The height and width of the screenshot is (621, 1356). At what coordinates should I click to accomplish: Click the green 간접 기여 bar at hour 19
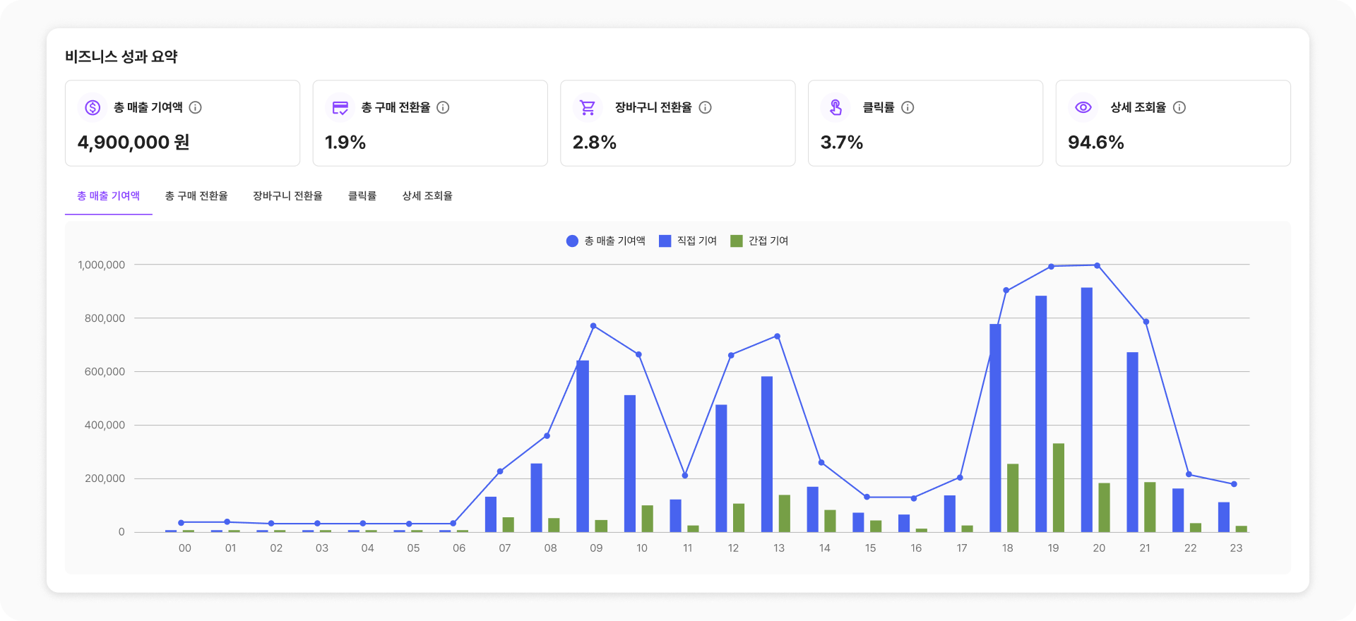1059,488
